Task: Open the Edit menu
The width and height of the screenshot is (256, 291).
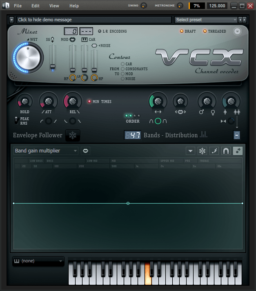Action: (x=35, y=6)
